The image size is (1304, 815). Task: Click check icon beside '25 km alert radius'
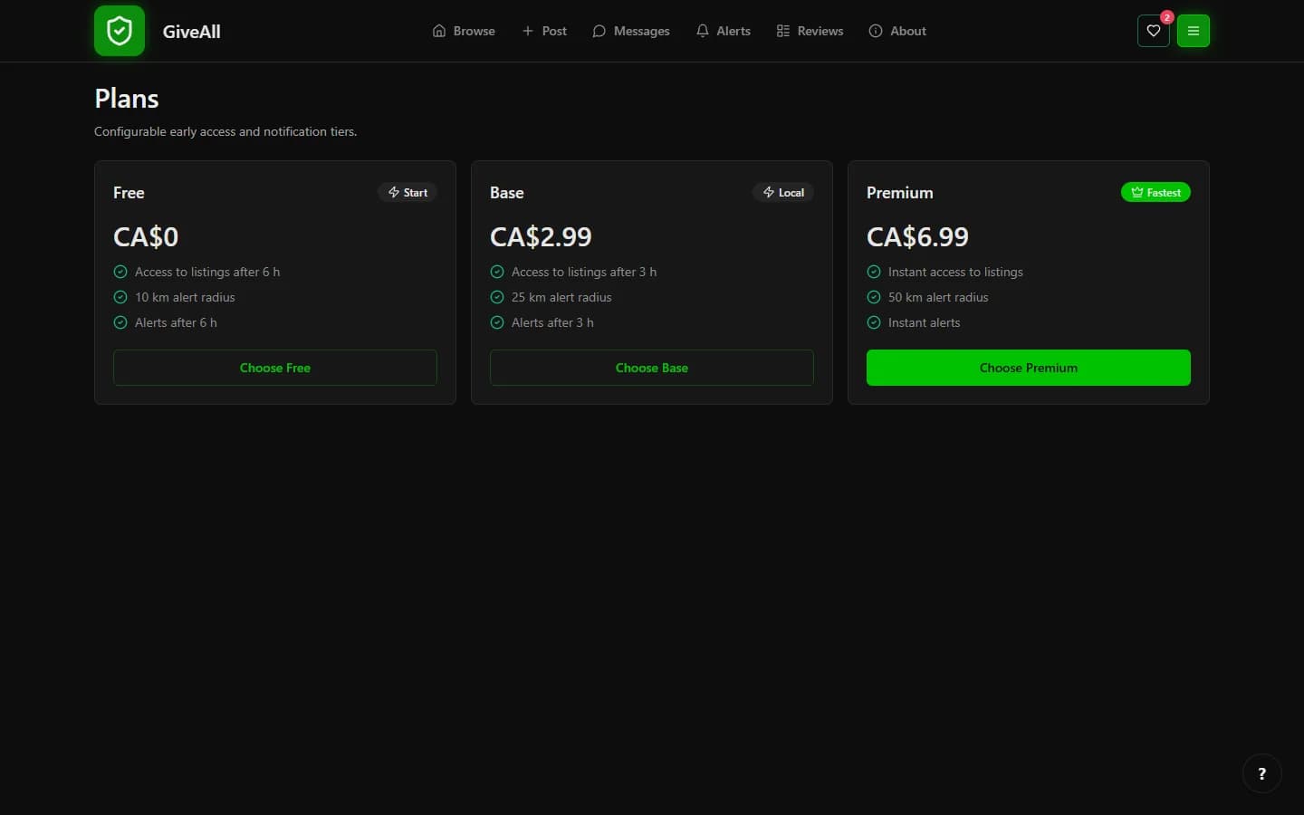(x=497, y=297)
